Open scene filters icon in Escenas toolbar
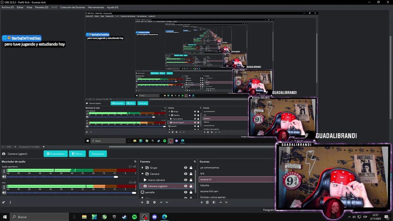 click(x=214, y=202)
